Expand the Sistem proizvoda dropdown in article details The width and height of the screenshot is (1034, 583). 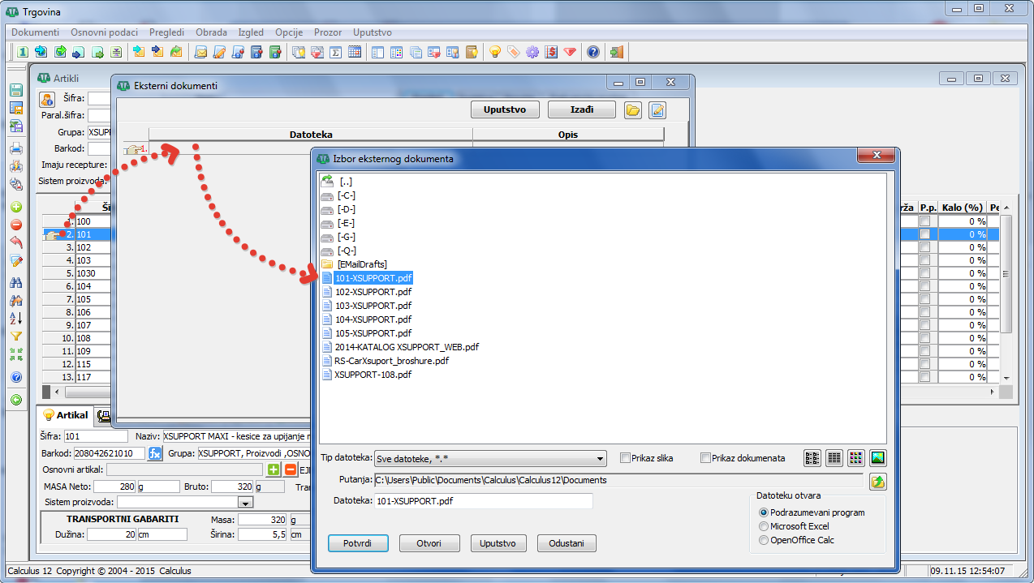pyautogui.click(x=244, y=503)
